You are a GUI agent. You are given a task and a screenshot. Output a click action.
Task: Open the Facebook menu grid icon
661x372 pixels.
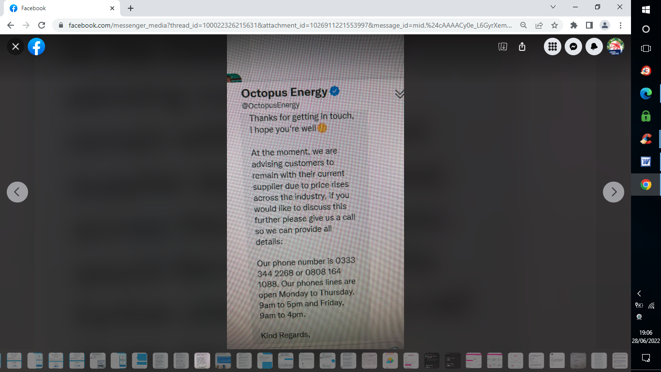pyautogui.click(x=553, y=46)
